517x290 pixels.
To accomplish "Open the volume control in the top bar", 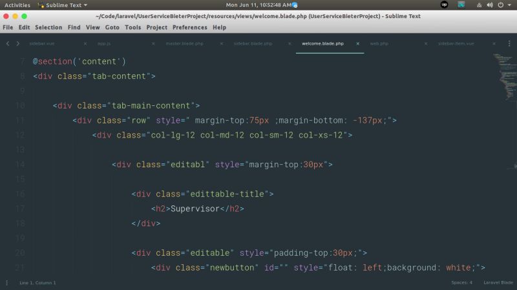I will pos(490,5).
